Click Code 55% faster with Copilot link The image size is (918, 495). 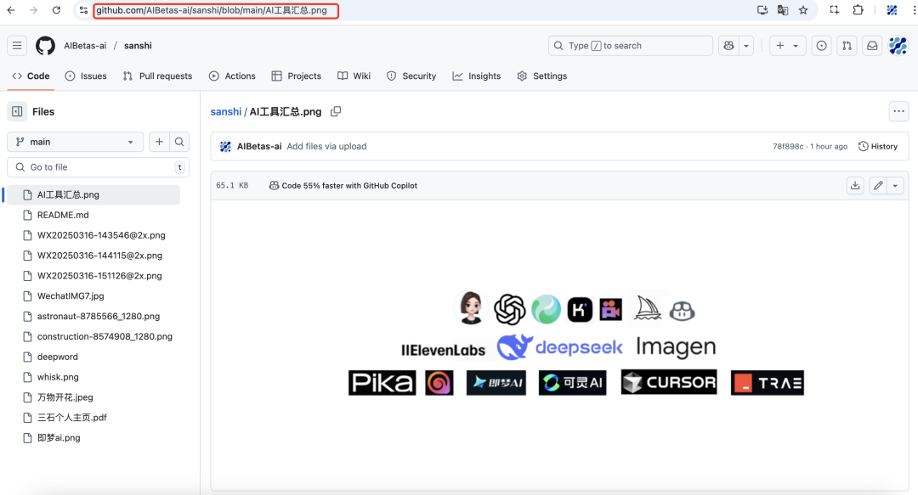click(343, 185)
